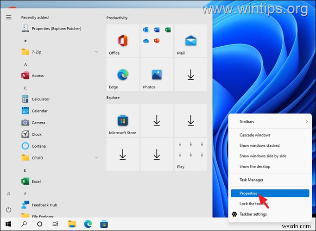The image size is (316, 231).
Task: Open Feedback Hub app
Action: click(39, 205)
